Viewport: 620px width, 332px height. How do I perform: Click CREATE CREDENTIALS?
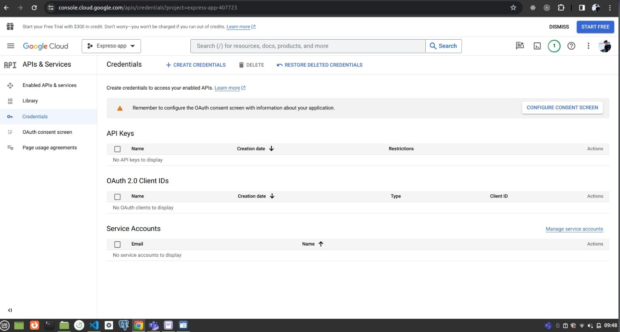(196, 65)
